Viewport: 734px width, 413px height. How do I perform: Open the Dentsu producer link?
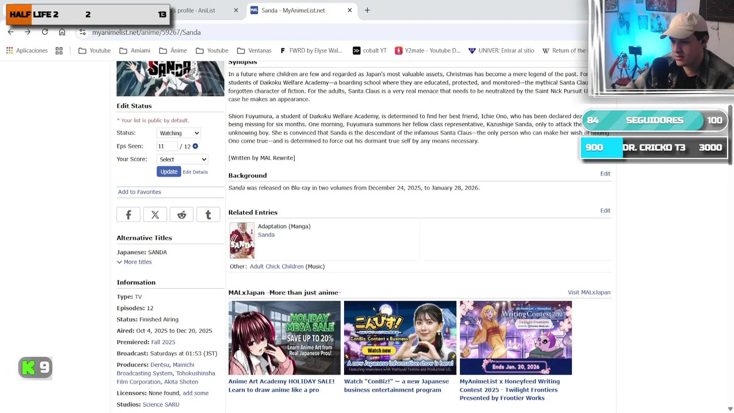click(159, 365)
